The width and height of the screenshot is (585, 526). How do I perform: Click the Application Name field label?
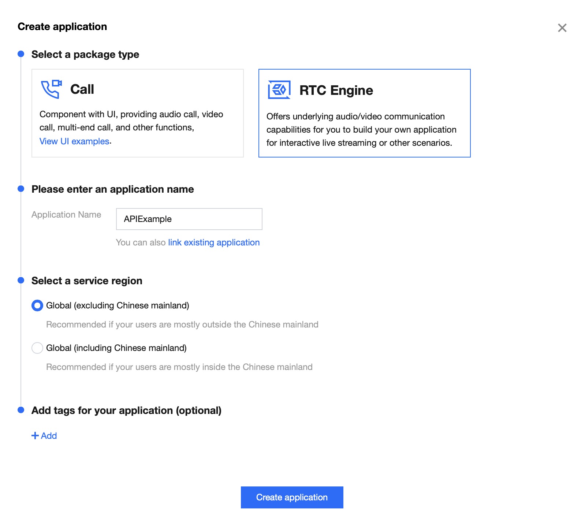[66, 215]
